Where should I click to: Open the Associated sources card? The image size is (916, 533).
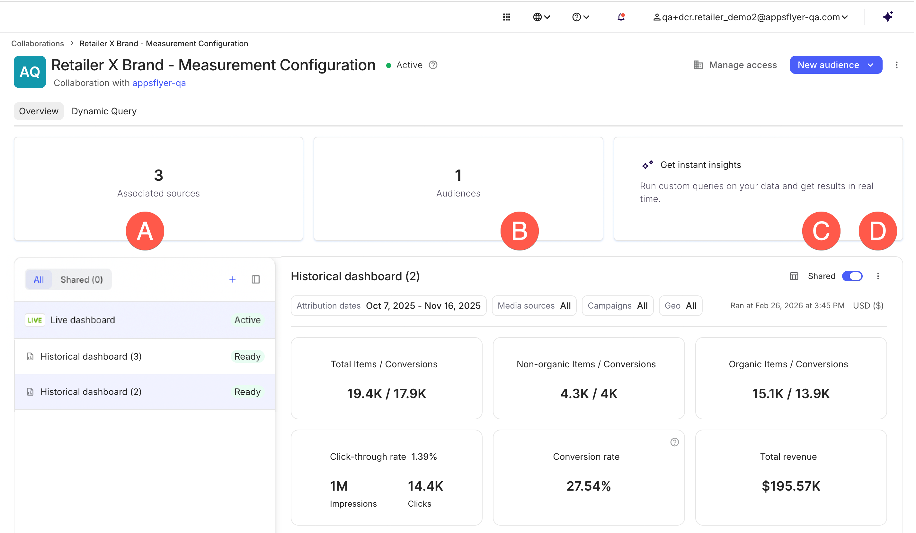[158, 189]
